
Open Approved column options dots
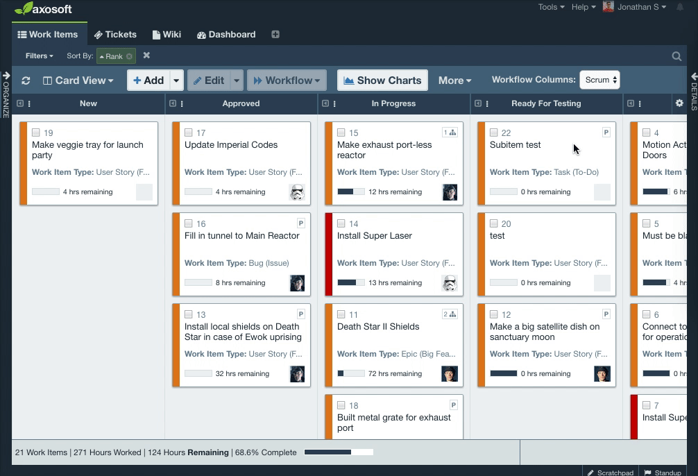(x=182, y=104)
